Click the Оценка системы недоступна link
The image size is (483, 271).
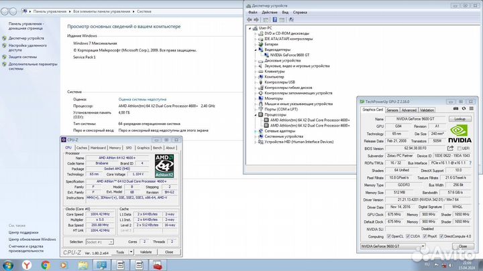coord(142,99)
